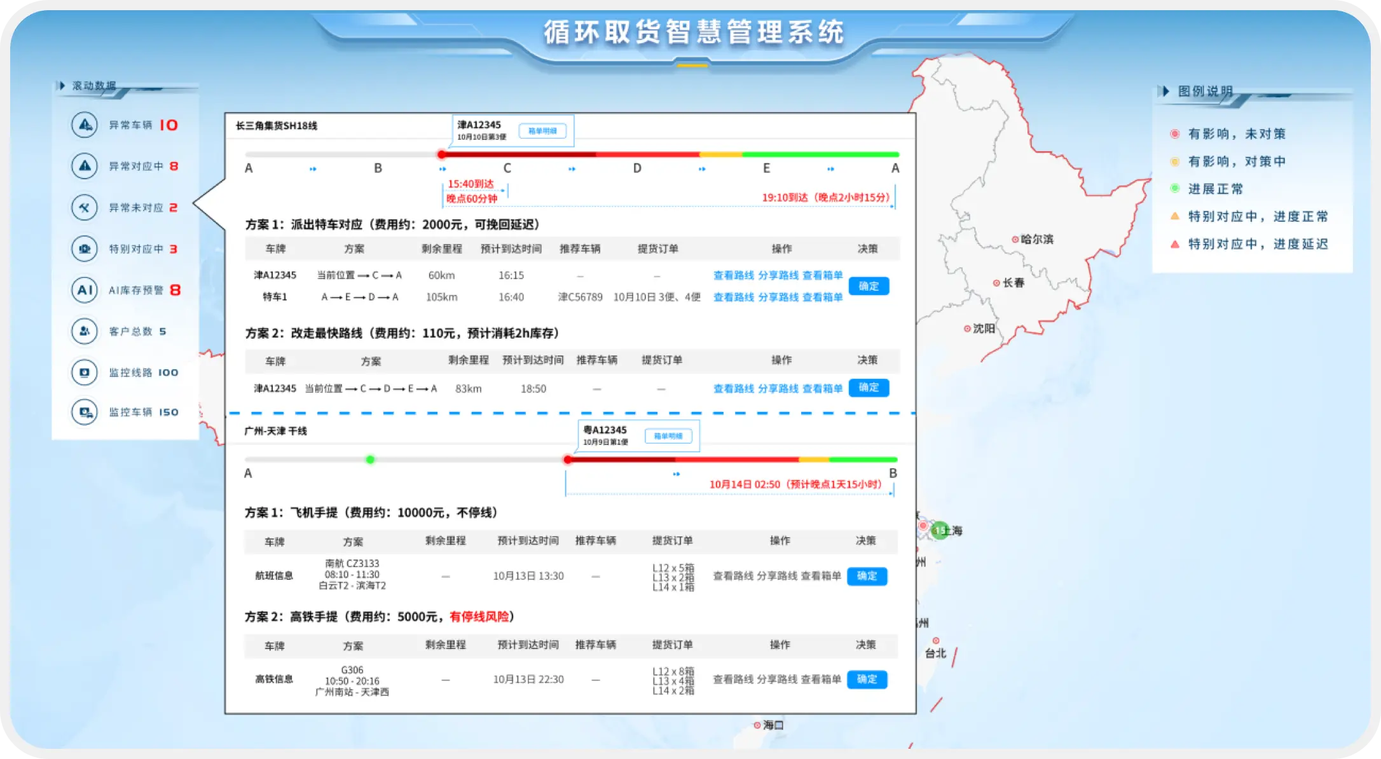Open the 异常车辆 warning icon
The height and width of the screenshot is (759, 1381).
85,125
